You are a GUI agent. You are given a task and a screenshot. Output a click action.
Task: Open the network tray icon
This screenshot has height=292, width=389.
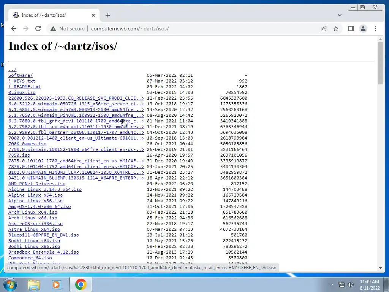(x=342, y=285)
